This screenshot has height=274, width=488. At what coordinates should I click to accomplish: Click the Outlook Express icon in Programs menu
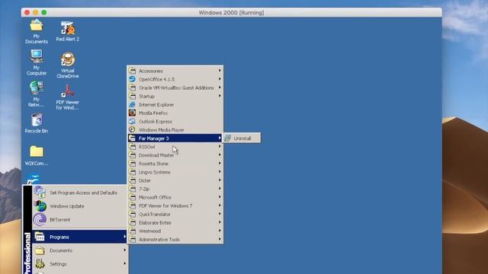pos(132,122)
